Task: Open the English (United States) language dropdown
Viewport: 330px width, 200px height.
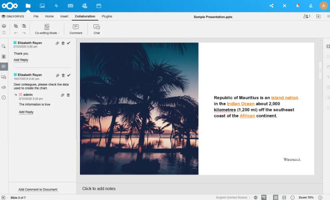Action: point(233,198)
